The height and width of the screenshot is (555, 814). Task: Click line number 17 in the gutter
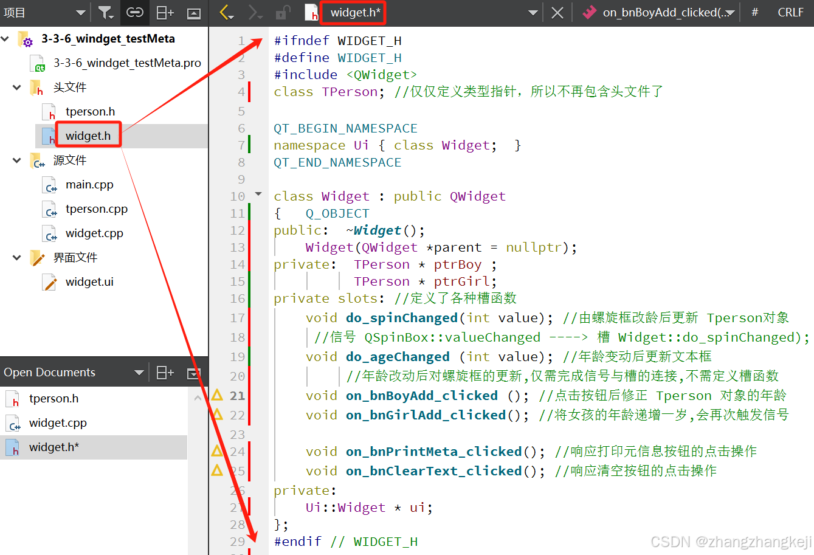click(x=238, y=318)
